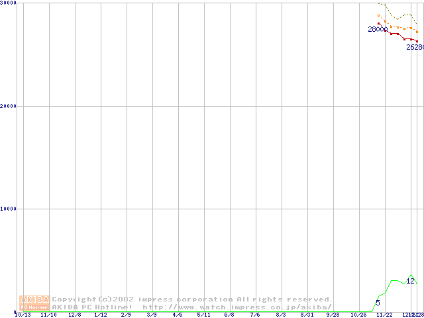The height and width of the screenshot is (318, 424).
Task: Click the 28000 price data label
Action: [x=377, y=29]
